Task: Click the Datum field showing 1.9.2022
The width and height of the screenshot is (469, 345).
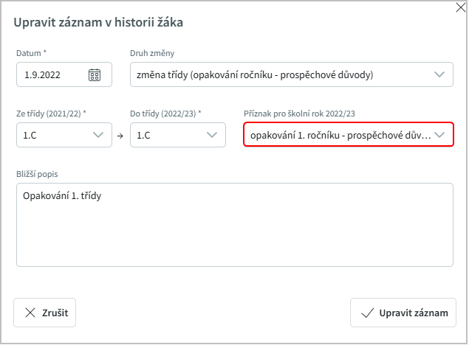Action: click(52, 74)
